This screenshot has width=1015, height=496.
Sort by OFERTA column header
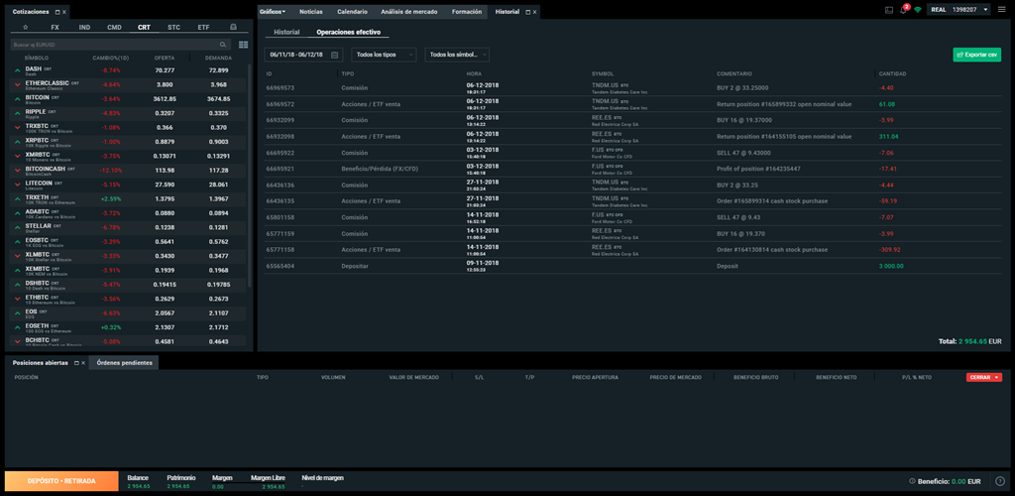coord(165,58)
